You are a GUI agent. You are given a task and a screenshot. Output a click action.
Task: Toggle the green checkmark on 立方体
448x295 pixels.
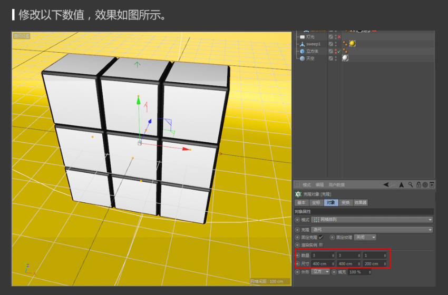point(339,52)
